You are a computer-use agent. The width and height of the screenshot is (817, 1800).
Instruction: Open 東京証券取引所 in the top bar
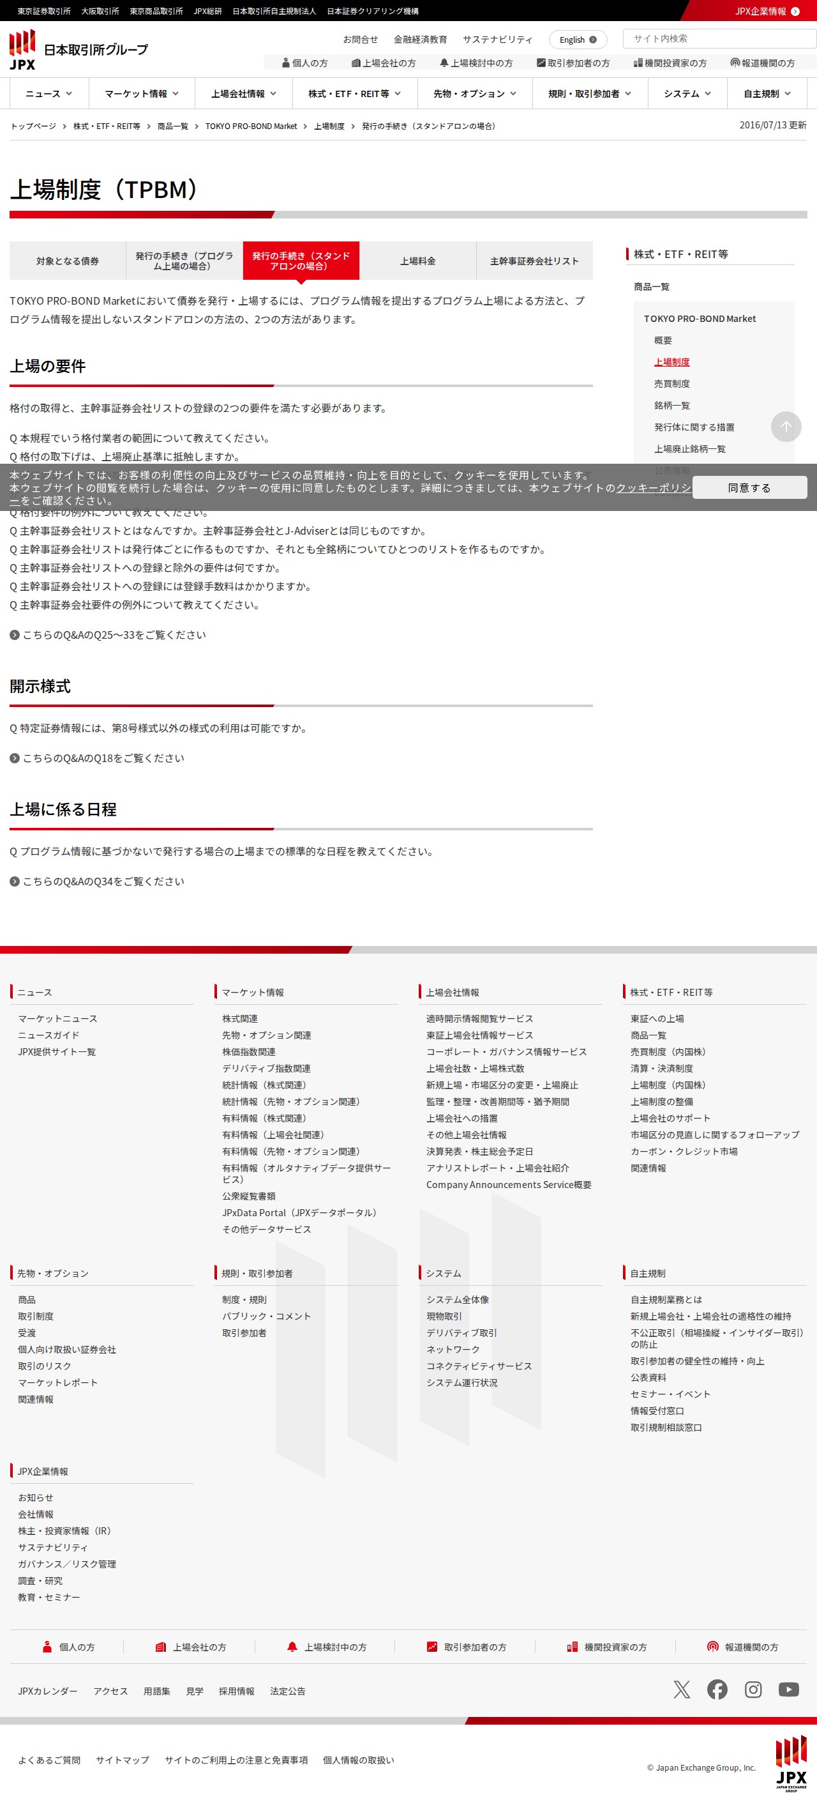44,11
